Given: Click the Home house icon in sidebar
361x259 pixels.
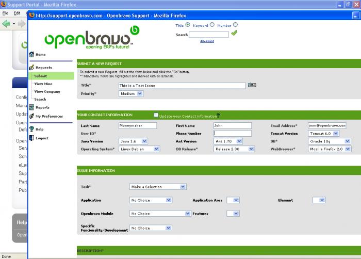Looking at the screenshot, I should coord(31,54).
